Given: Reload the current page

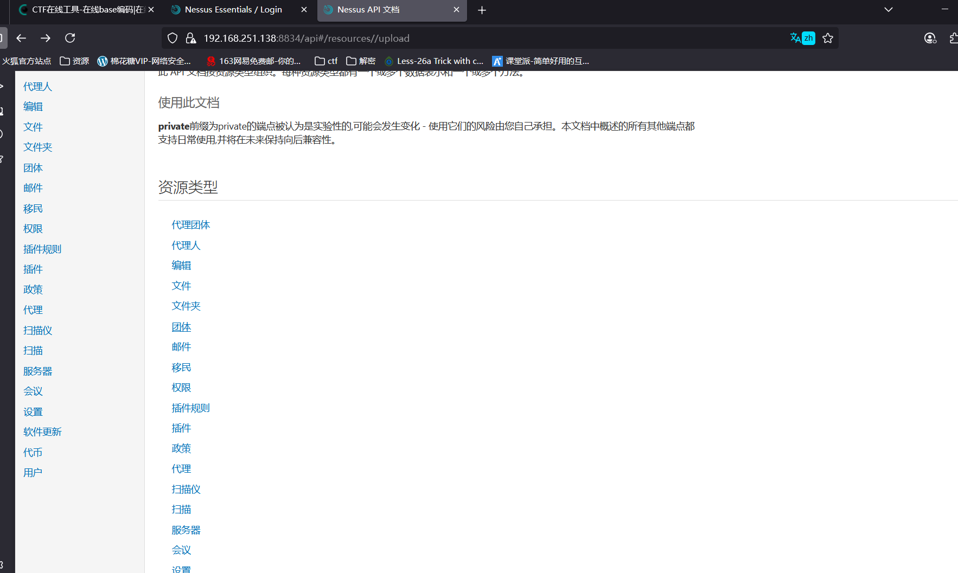Looking at the screenshot, I should click(70, 38).
